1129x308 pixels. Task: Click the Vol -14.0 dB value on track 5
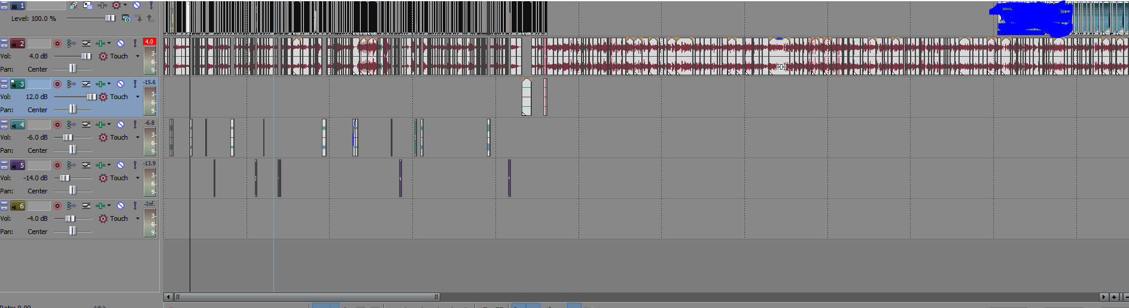click(x=35, y=178)
